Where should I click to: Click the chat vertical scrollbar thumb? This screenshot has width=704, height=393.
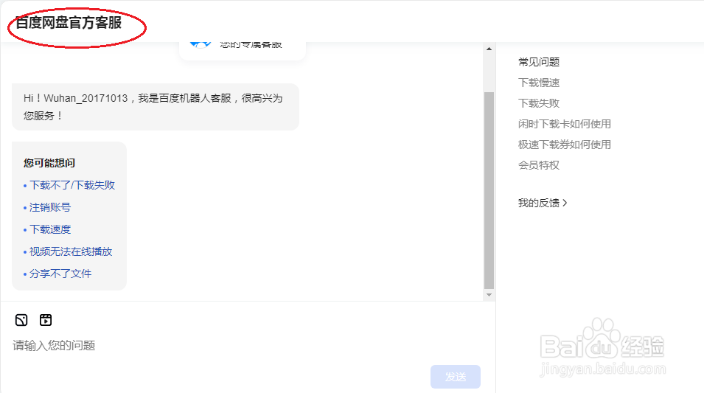tap(489, 190)
